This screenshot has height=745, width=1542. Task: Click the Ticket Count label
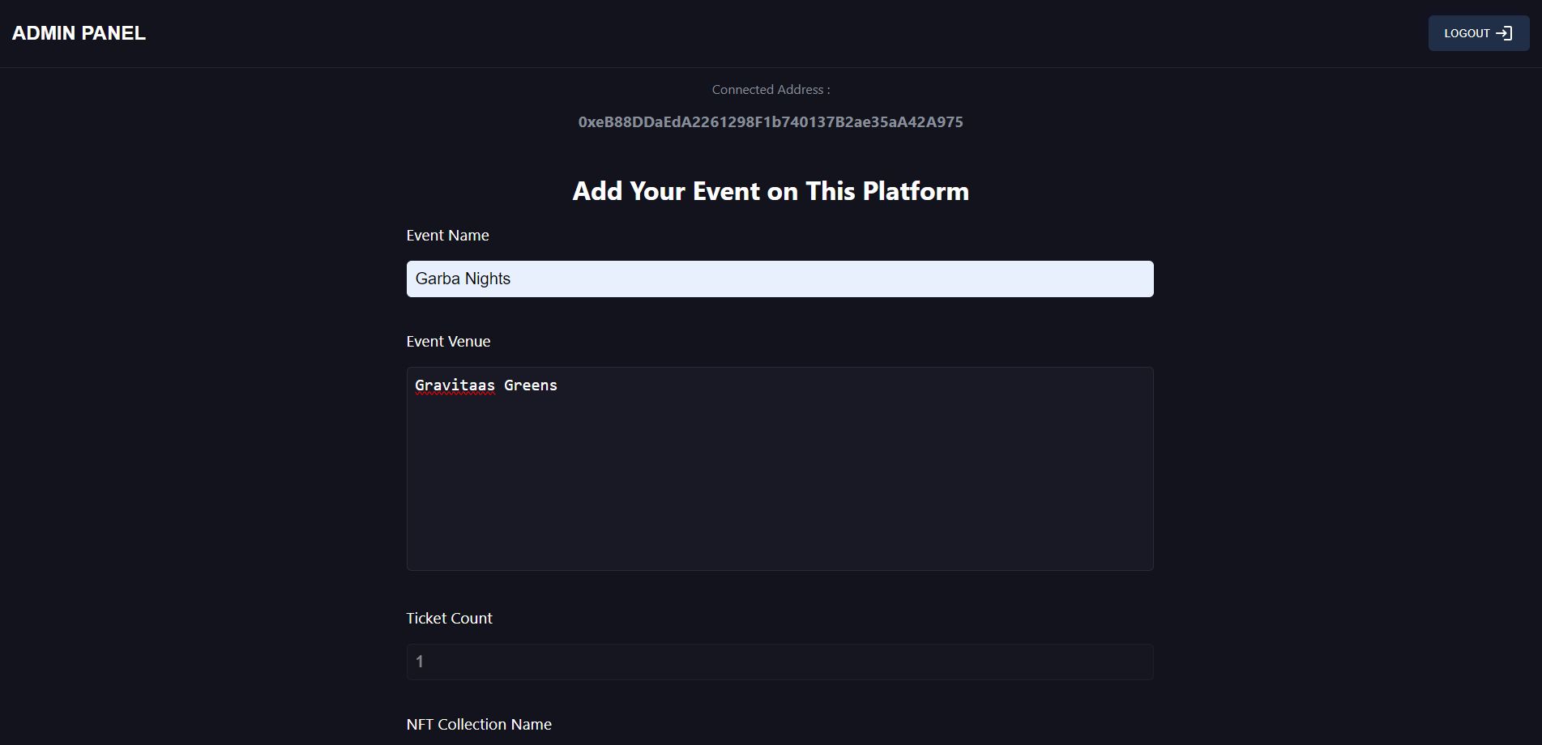point(449,619)
